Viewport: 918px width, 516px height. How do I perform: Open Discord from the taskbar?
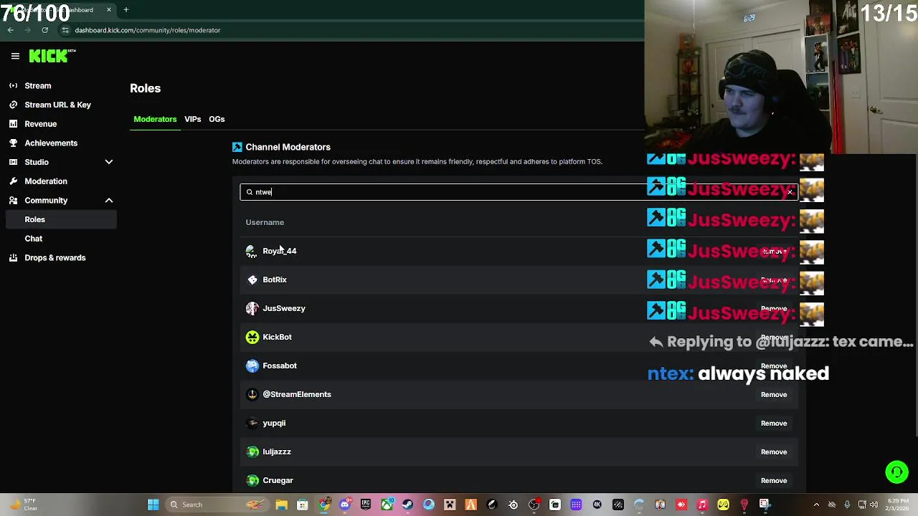(345, 505)
